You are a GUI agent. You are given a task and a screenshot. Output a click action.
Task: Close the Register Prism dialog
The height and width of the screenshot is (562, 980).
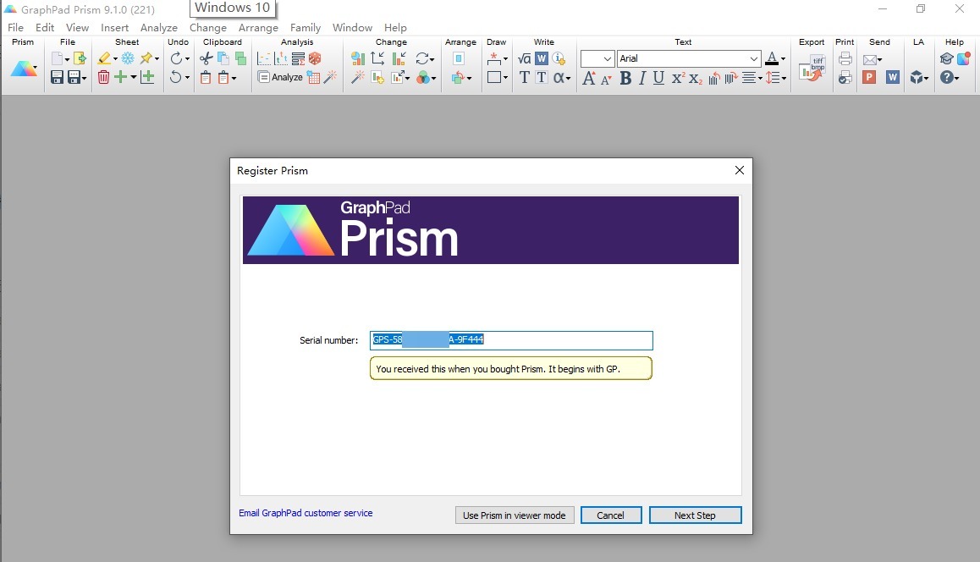(x=740, y=170)
